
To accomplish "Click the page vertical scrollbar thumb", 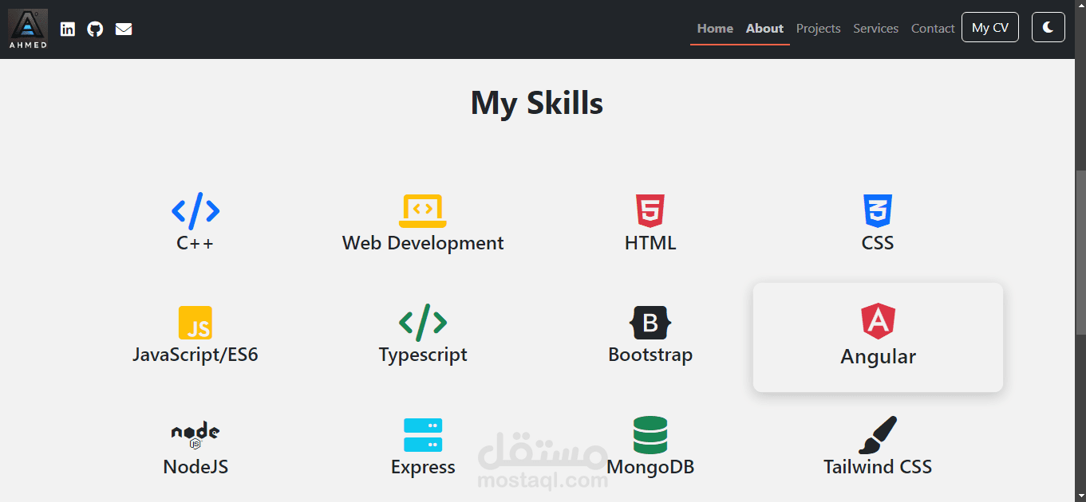I will coord(1080,253).
